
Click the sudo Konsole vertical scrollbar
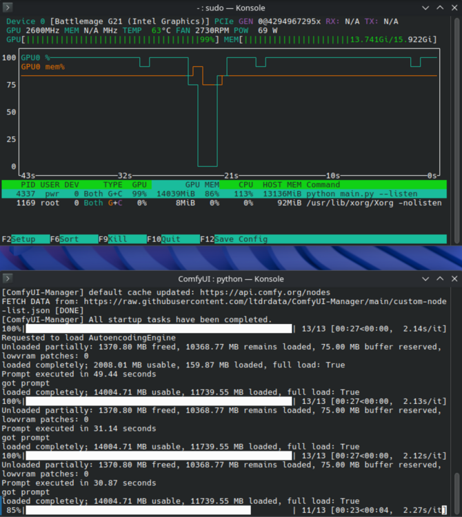456,130
